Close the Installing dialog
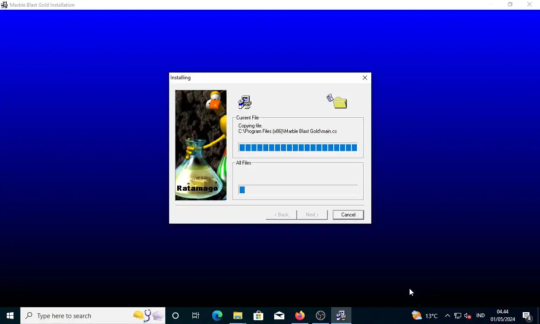The height and width of the screenshot is (324, 540). 365,78
